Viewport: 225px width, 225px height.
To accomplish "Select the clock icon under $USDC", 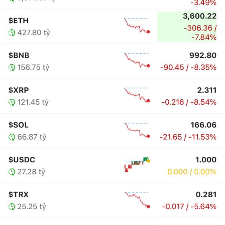I will click(x=12, y=172).
